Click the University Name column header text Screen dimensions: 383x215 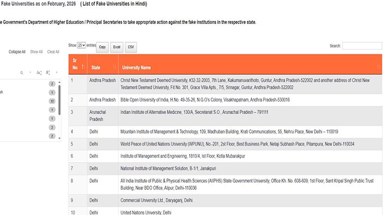136,68
